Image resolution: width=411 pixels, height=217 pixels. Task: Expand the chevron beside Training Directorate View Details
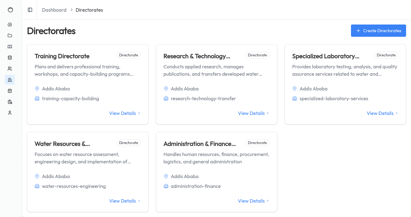(x=139, y=113)
